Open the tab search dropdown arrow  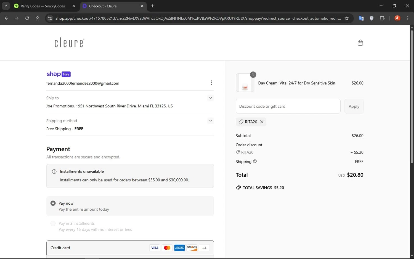(x=6, y=6)
